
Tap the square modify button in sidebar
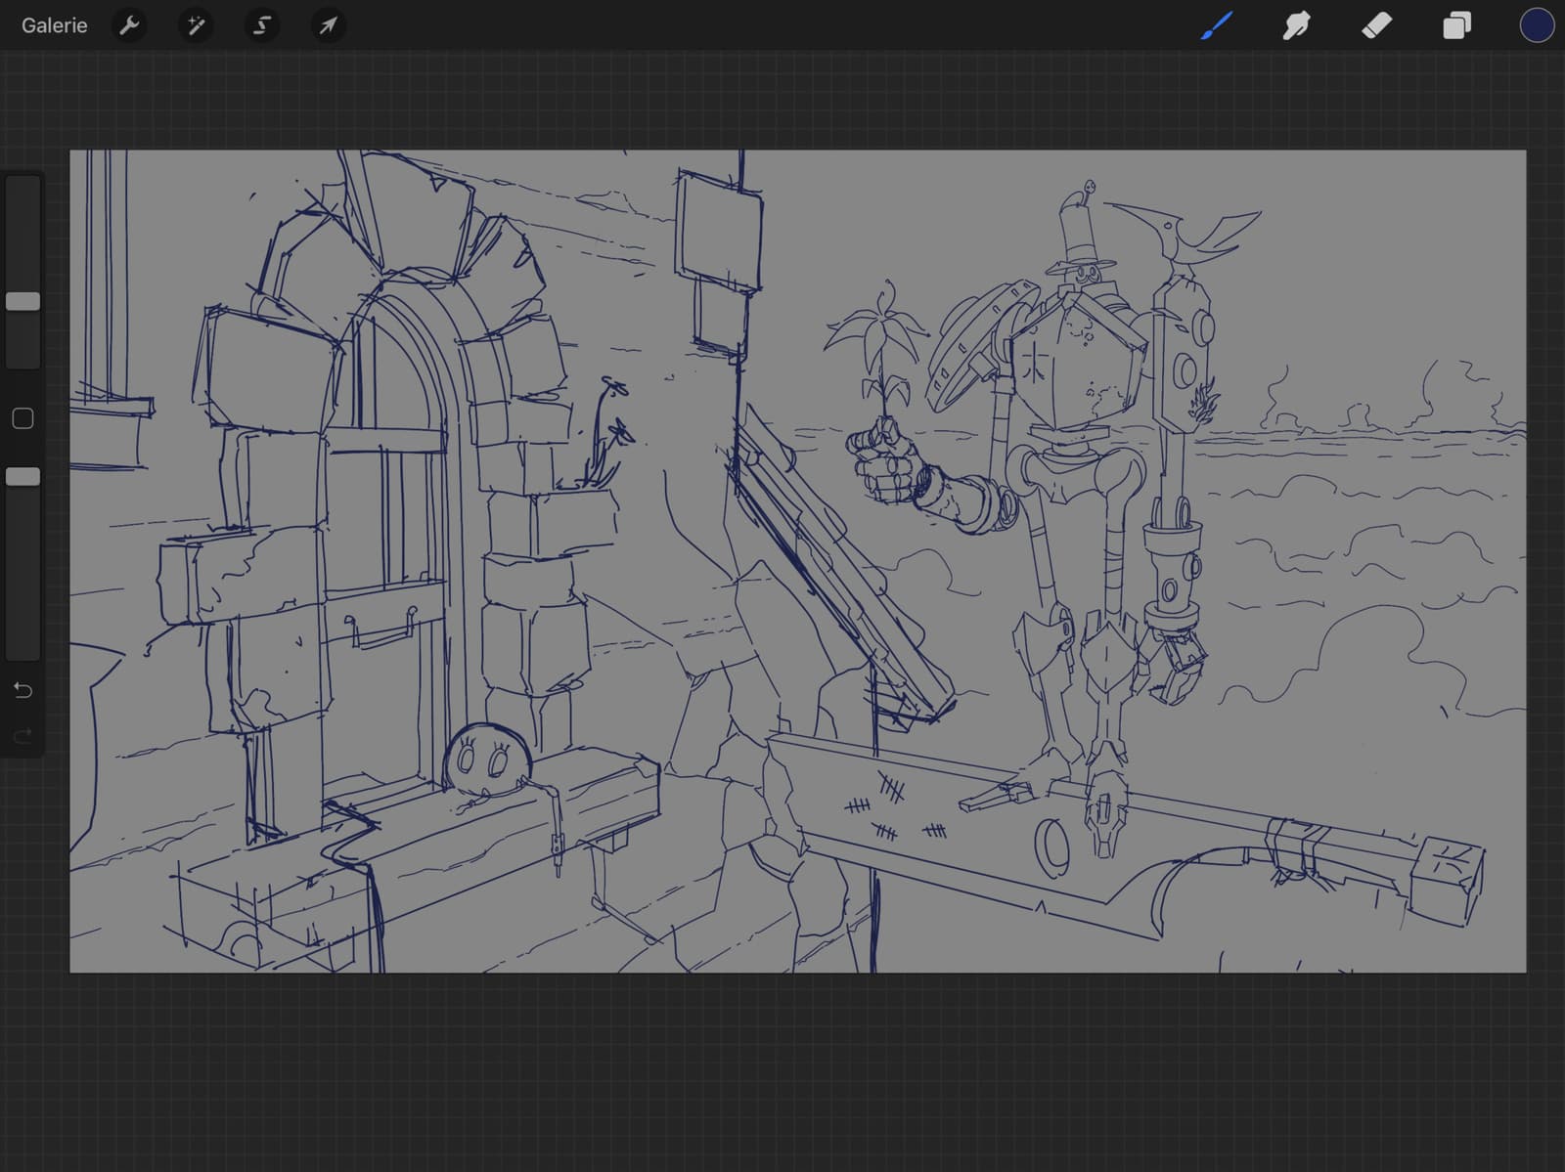(22, 418)
